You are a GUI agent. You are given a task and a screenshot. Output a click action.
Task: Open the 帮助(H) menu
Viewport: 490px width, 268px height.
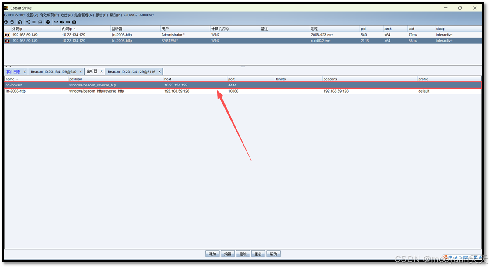pyautogui.click(x=116, y=15)
